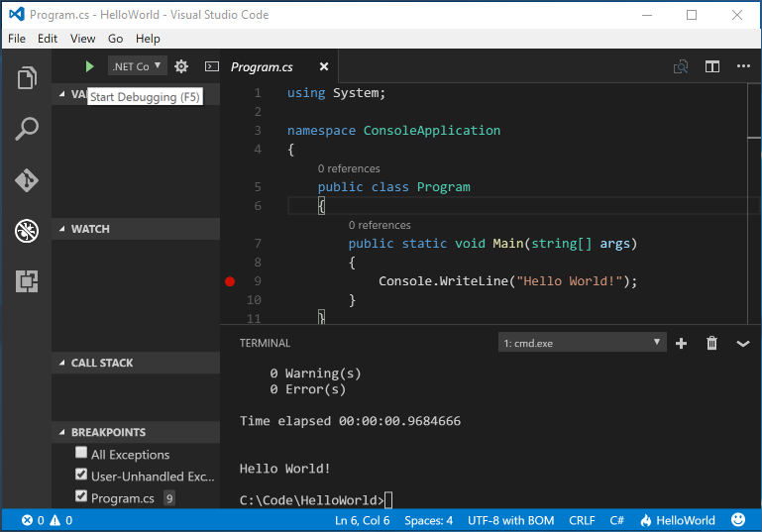Add a new terminal with plus icon
762x532 pixels.
(x=682, y=344)
